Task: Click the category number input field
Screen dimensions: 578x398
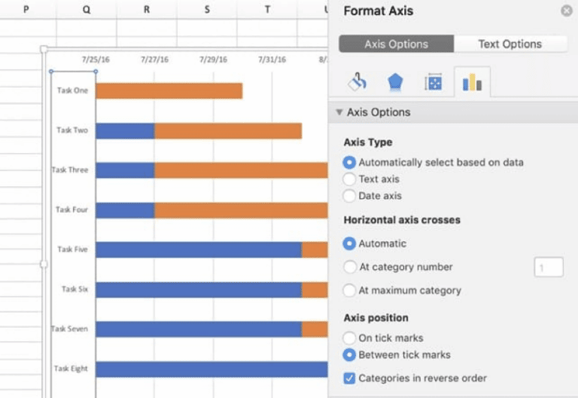Action: [549, 267]
